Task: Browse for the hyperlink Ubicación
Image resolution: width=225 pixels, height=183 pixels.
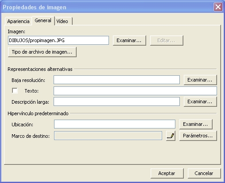Action: pos(196,124)
